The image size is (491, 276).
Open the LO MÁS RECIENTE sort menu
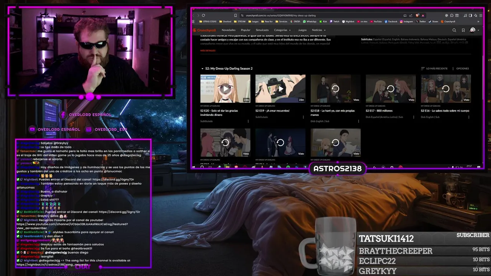coord(434,69)
